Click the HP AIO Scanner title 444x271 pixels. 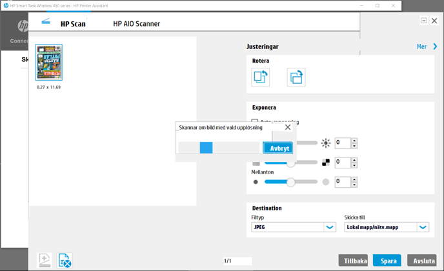pos(136,24)
